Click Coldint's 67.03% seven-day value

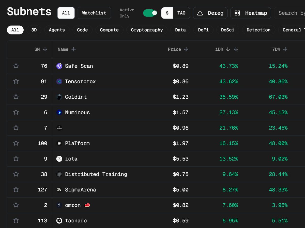(278, 97)
